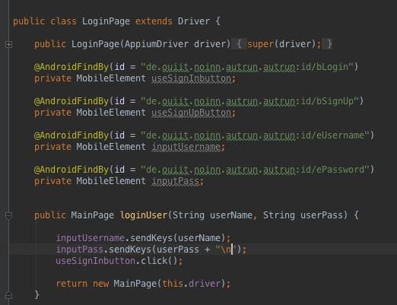This screenshot has width=397, height=305.
Task: Click 'MobileElement' type before inputUsername
Action: pyautogui.click(x=111, y=147)
